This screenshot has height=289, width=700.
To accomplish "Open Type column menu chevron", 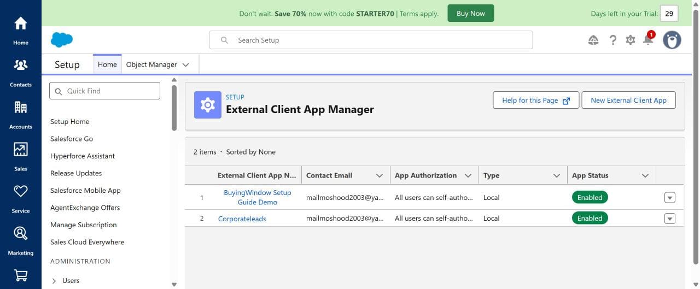I will (557, 175).
